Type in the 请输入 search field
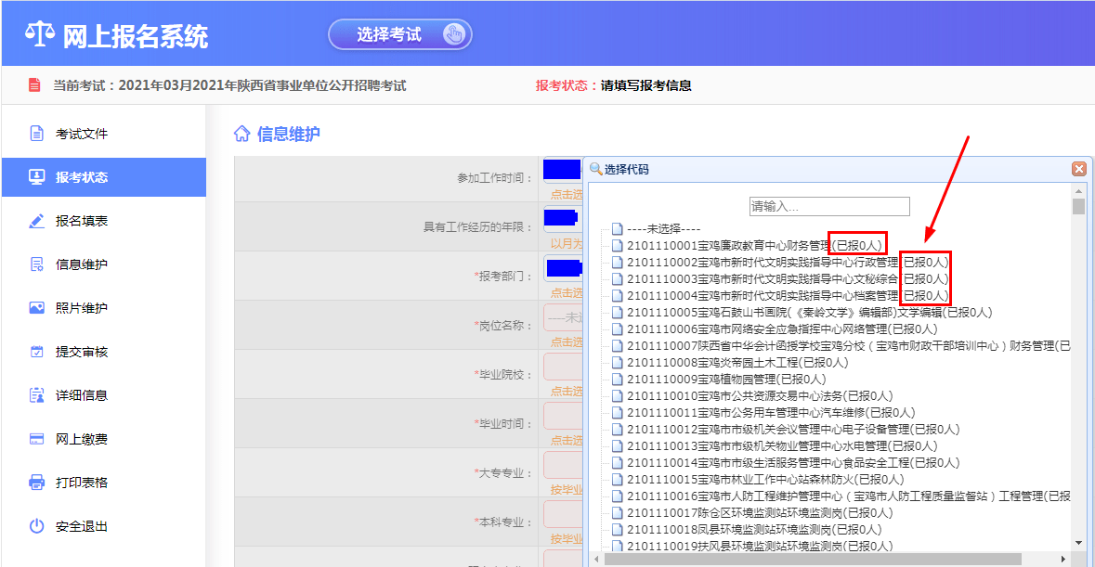The height and width of the screenshot is (567, 1095). [829, 206]
